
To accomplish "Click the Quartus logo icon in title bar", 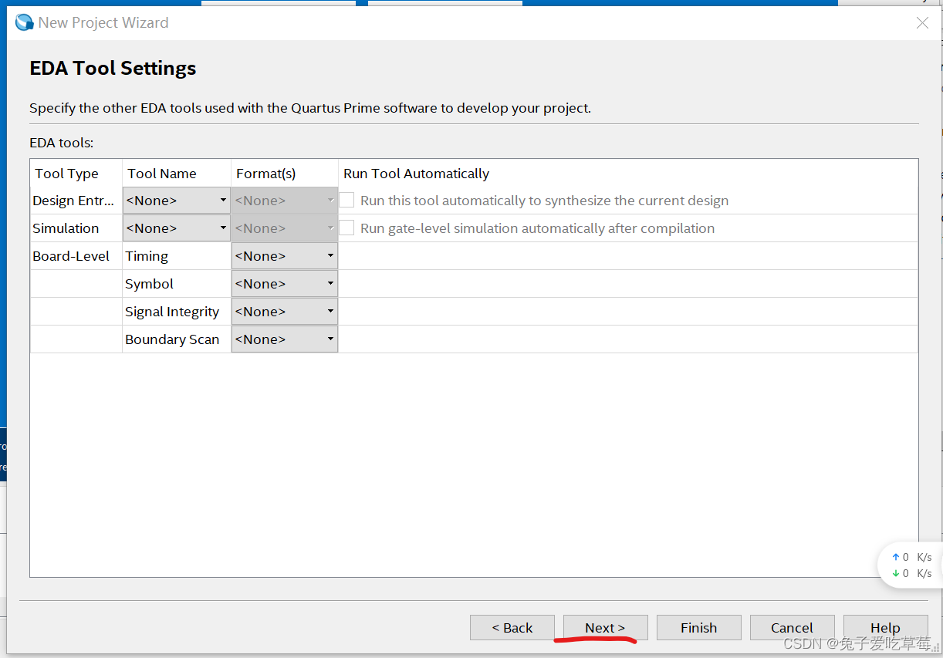I will (x=25, y=22).
